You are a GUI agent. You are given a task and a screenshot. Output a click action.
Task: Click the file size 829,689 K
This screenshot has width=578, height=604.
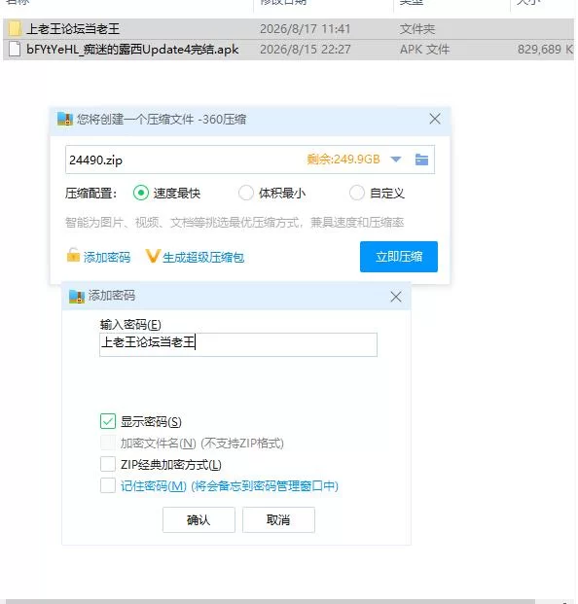(545, 50)
